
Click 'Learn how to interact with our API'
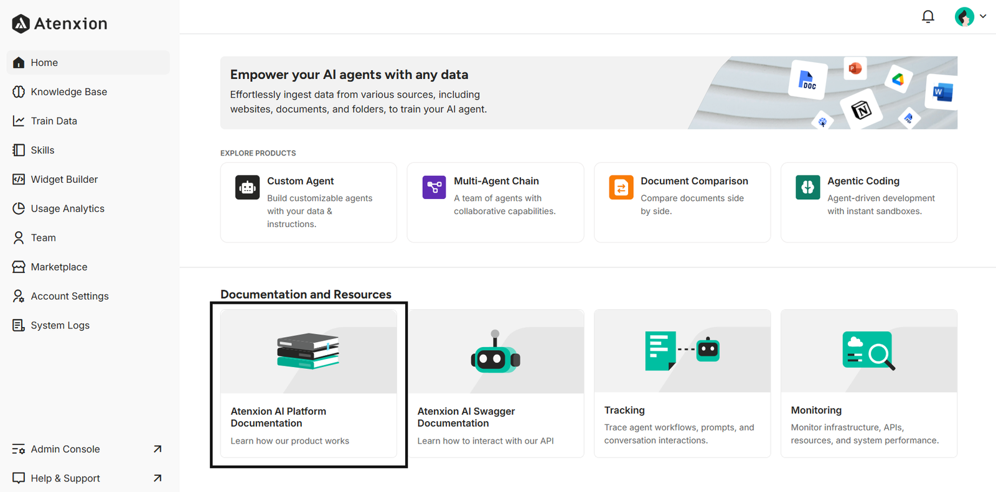pos(486,441)
